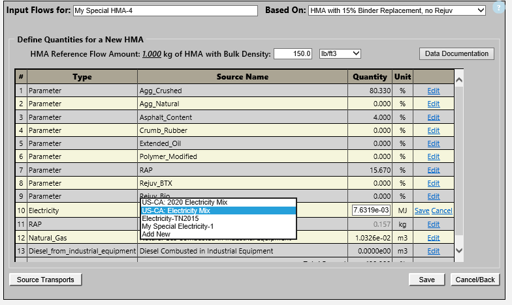Select Electricity-TN2015 option

[169, 218]
